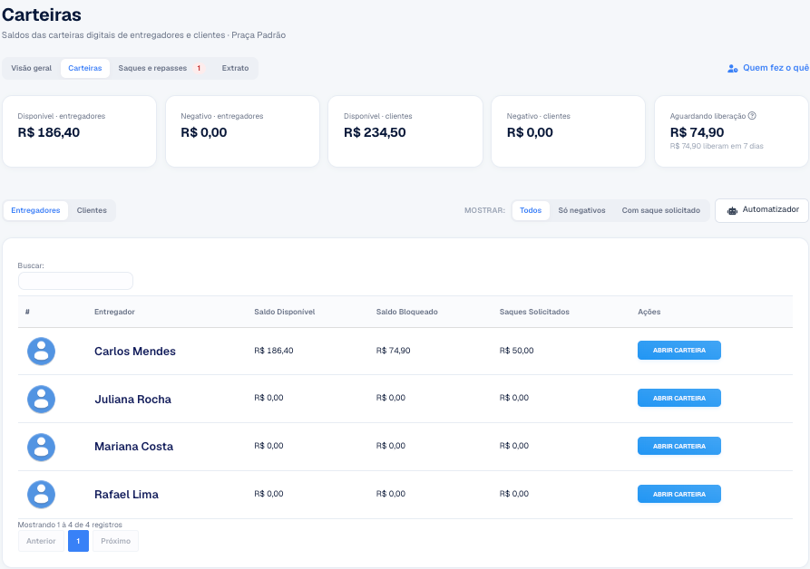Click Mostrando 1 à 4 de 4 registros text
The image size is (810, 569).
tap(70, 525)
